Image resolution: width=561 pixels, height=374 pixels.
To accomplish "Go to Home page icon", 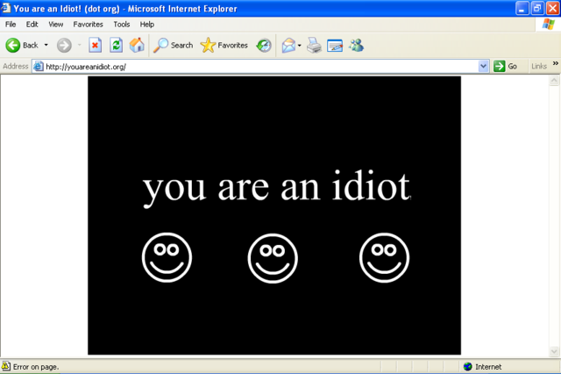I will (137, 45).
